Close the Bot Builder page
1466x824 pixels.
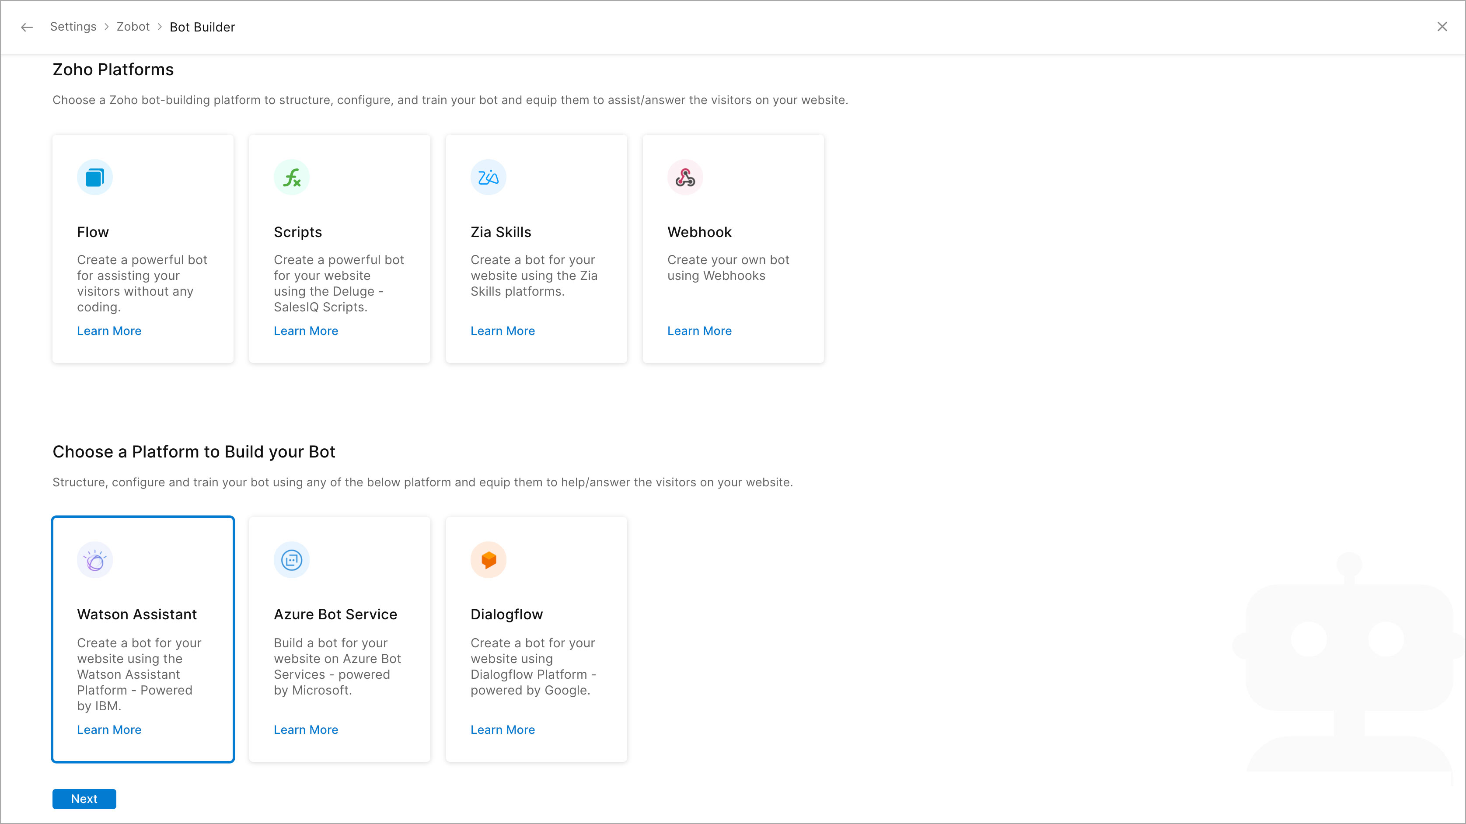click(x=1442, y=27)
